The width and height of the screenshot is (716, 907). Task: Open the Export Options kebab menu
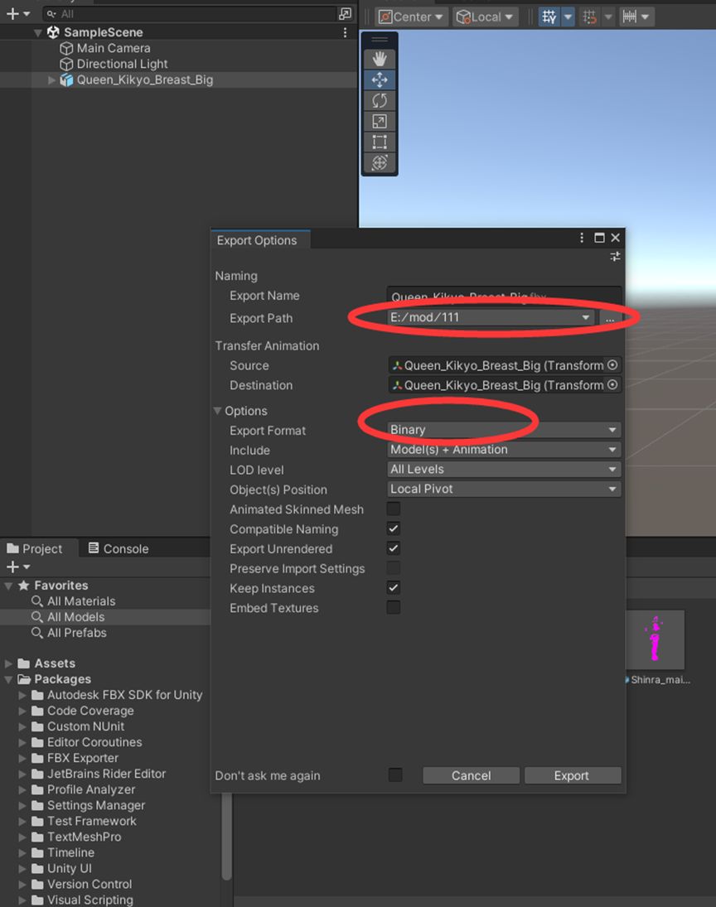point(583,238)
